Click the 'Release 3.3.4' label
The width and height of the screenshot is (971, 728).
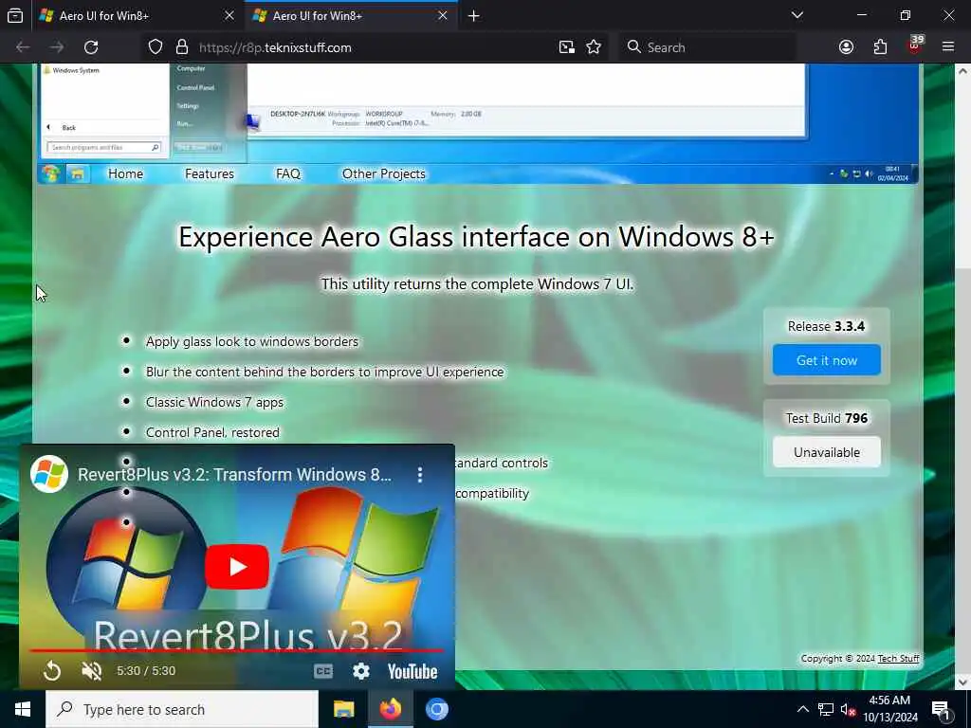point(826,326)
